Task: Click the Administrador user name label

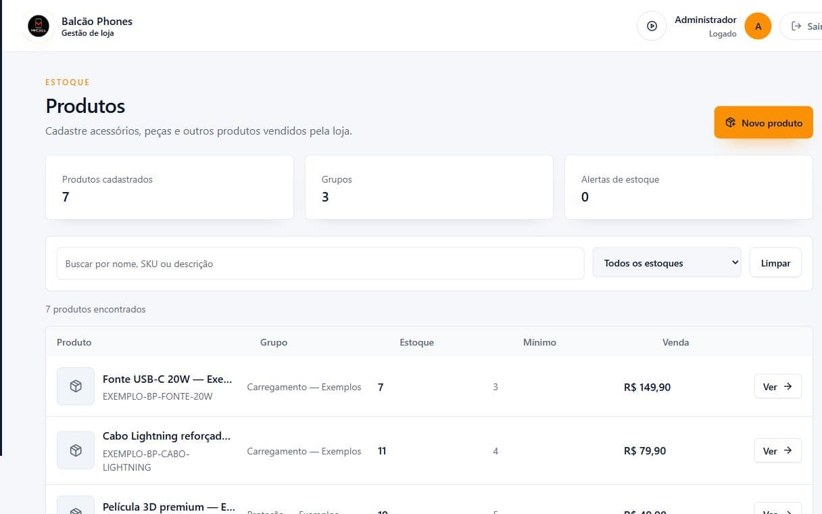Action: tap(706, 20)
